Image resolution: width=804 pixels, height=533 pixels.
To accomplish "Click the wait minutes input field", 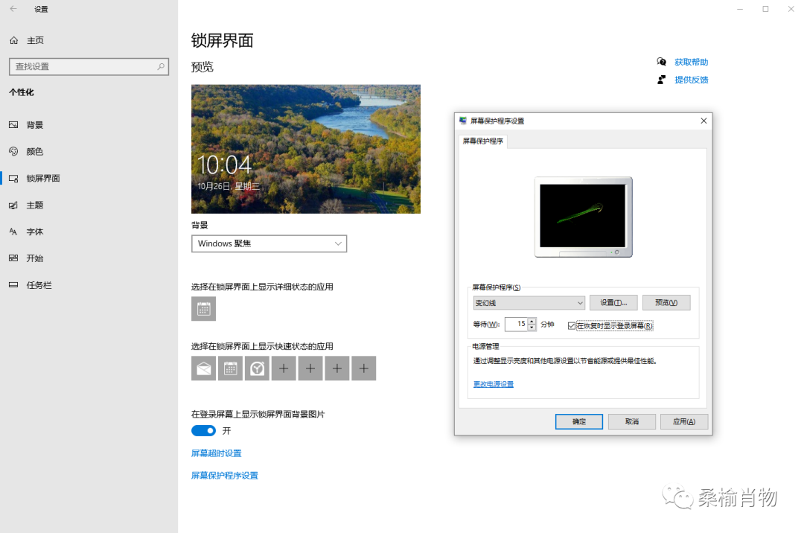I will coord(516,324).
